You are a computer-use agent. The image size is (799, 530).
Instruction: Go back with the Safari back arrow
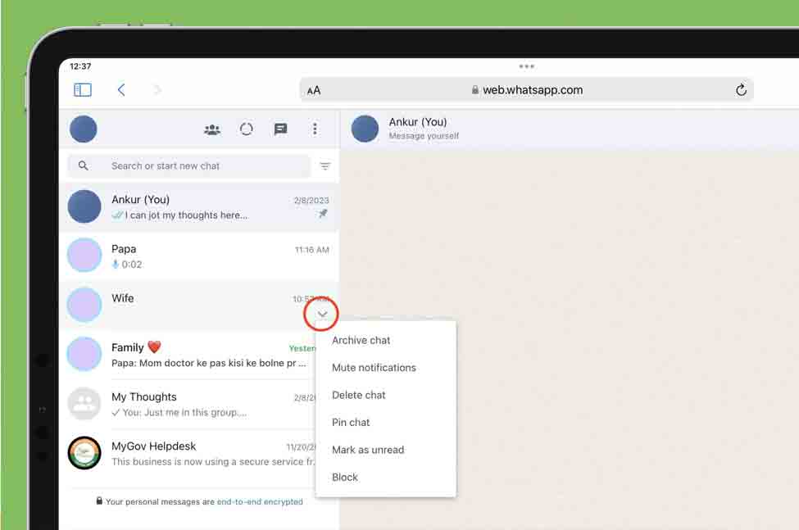coord(121,90)
